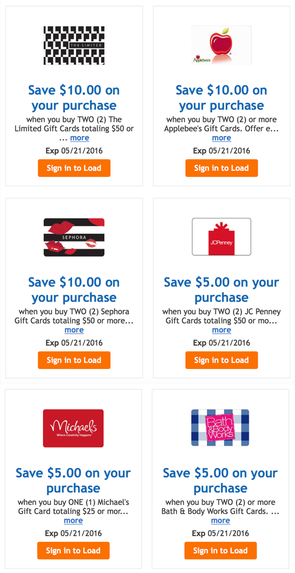295x573 pixels.
Task: Open the Michaels Save $5.00 offer title
Action: coord(74,481)
